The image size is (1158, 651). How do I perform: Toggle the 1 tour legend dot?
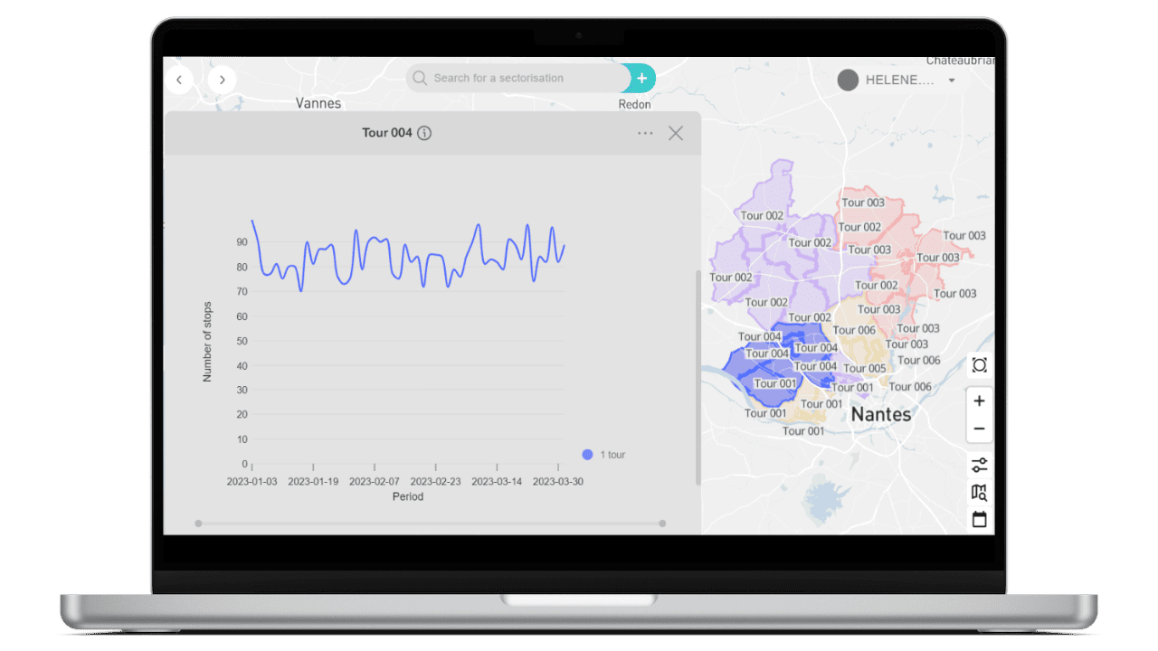click(587, 455)
